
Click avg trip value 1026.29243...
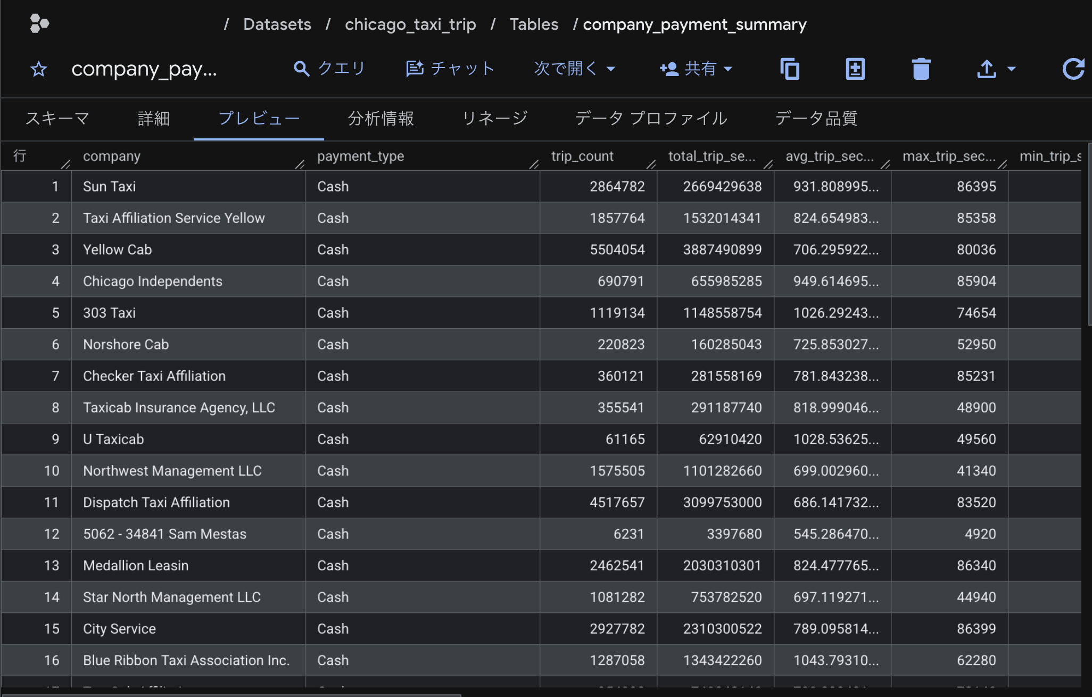(836, 313)
